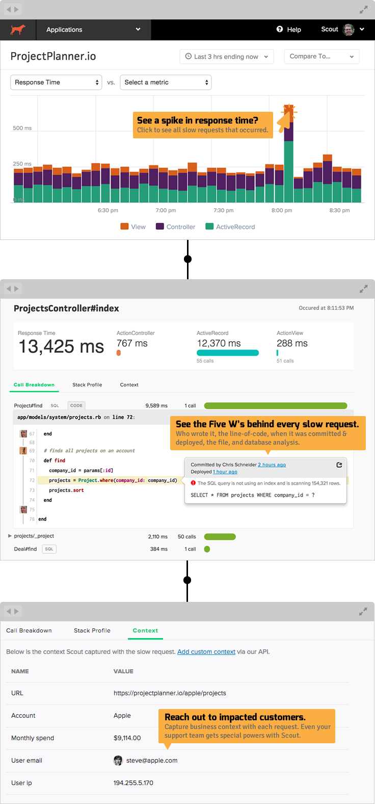Click the red SQL warning icon
The width and height of the screenshot is (375, 804).
(x=193, y=483)
